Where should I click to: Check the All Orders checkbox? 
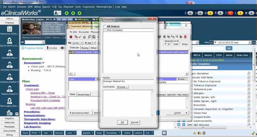[x=105, y=26]
